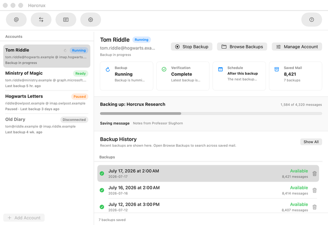The height and width of the screenshot is (225, 328).
Task: Select the July 17, 2026 at 2:00 AM backup
Action: click(208, 174)
